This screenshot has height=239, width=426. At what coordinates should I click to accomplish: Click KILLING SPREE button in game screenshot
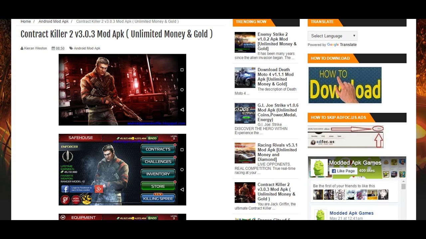(x=158, y=199)
